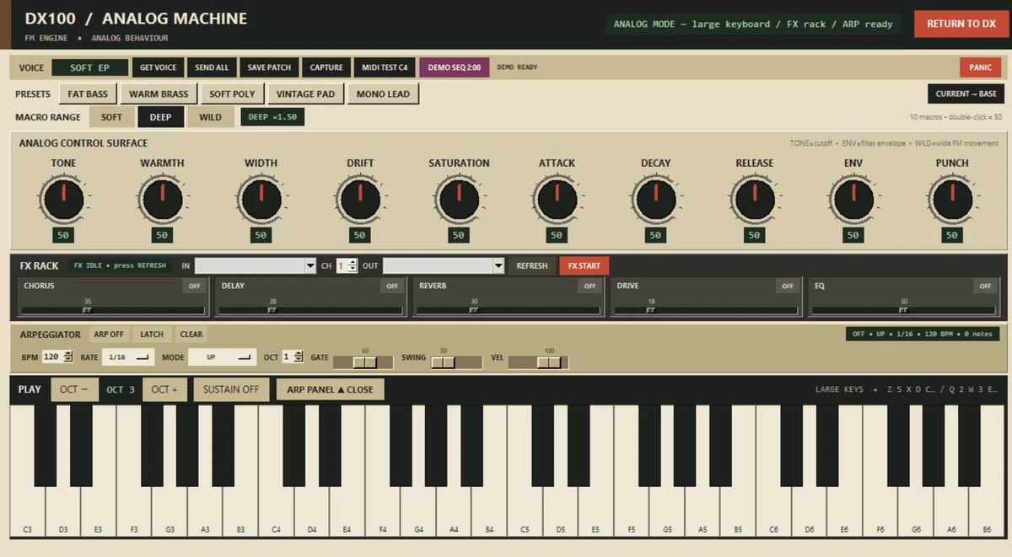Image resolution: width=1012 pixels, height=557 pixels.
Task: Click the ATTACK knob
Action: [557, 200]
